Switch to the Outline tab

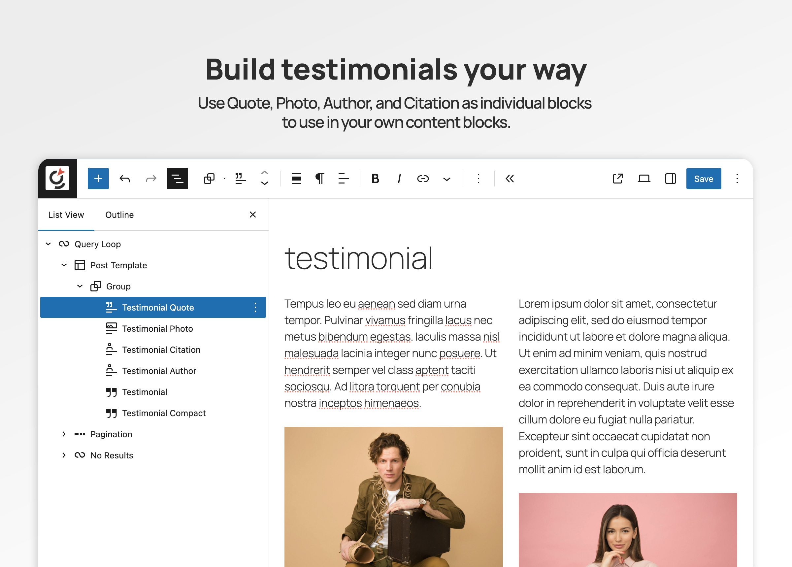pyautogui.click(x=119, y=215)
